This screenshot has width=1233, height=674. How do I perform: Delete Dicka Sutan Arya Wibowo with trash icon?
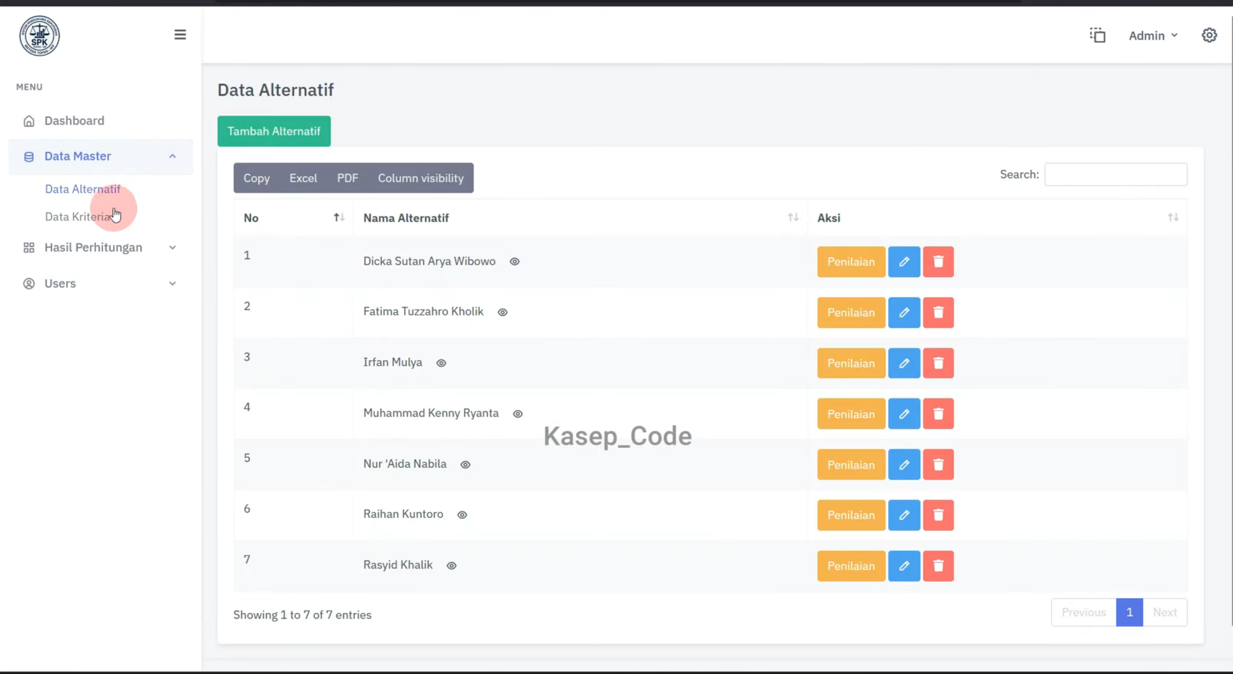coord(938,262)
